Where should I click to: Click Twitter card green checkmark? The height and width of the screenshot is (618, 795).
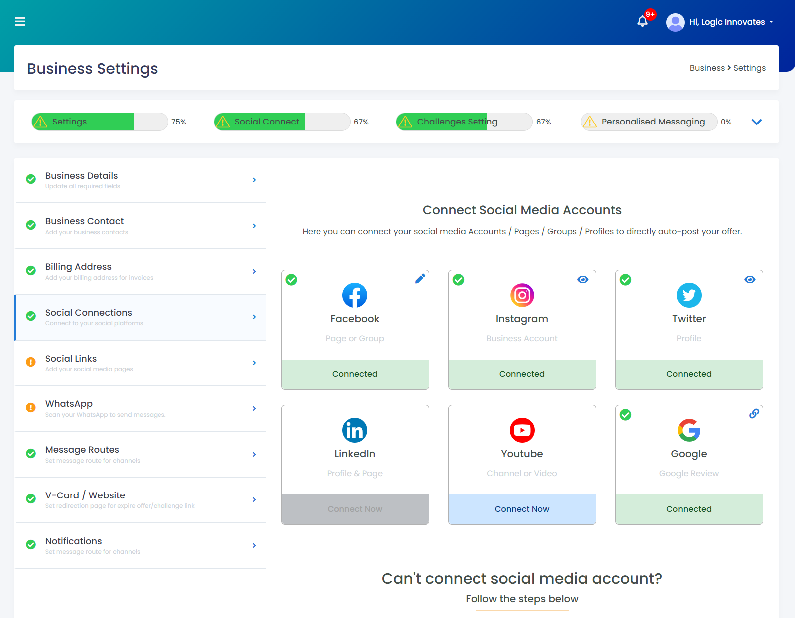[x=625, y=280]
